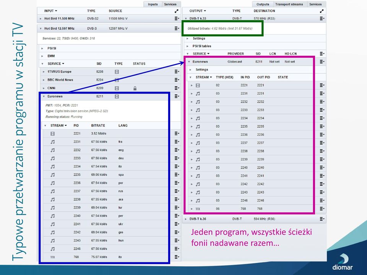Open the row menu for DVB-T k.33 output
This screenshot has height=275, width=367.
322,18
